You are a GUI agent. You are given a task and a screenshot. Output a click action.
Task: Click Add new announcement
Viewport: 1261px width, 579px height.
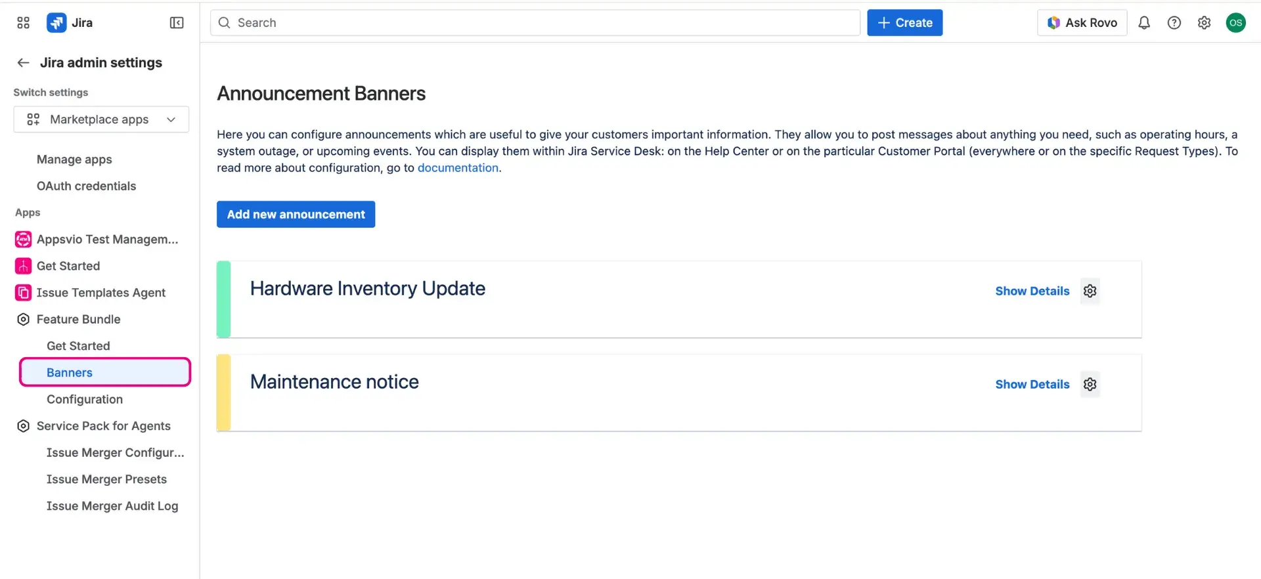pos(296,215)
